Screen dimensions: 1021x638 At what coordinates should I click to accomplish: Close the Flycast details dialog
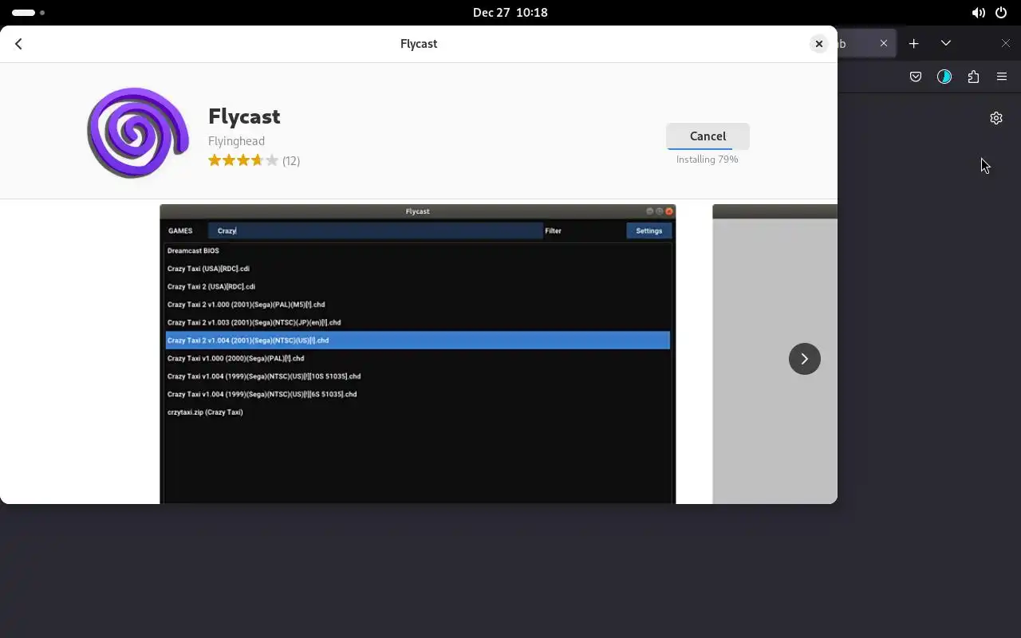(818, 44)
